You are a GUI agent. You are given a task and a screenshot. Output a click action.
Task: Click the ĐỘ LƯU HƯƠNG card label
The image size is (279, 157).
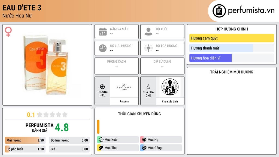[120, 46]
